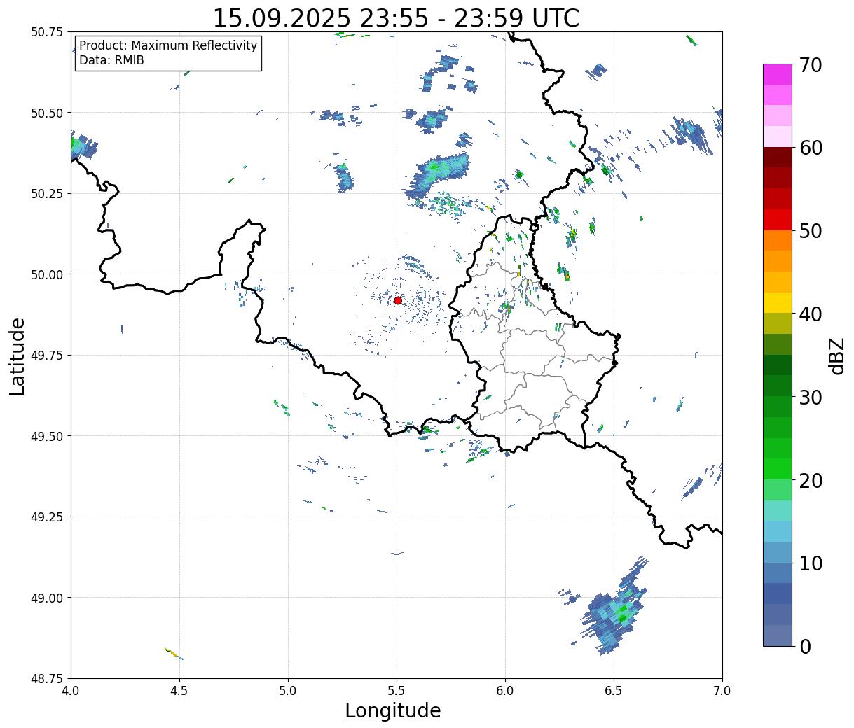The height and width of the screenshot is (728, 854).
Task: Click the 'dBZ' colorbar label
Action: coord(837,356)
